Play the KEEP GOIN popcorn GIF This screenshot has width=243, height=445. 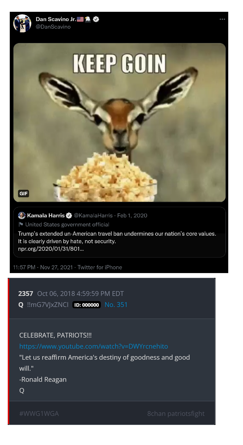point(120,122)
